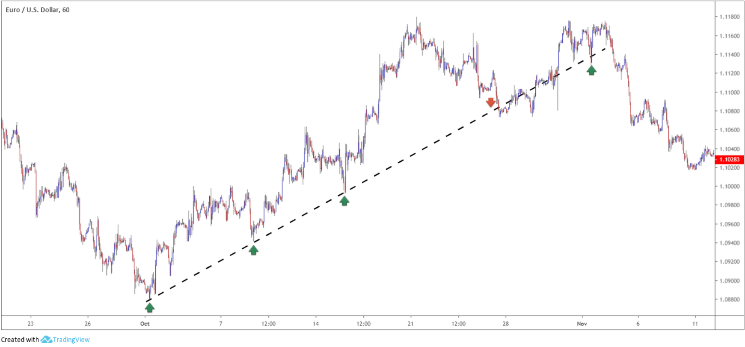The image size is (745, 347).
Task: Click the TradingView logo icon
Action: [46, 340]
